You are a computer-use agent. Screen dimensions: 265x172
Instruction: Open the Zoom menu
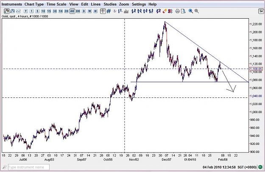click(x=124, y=4)
